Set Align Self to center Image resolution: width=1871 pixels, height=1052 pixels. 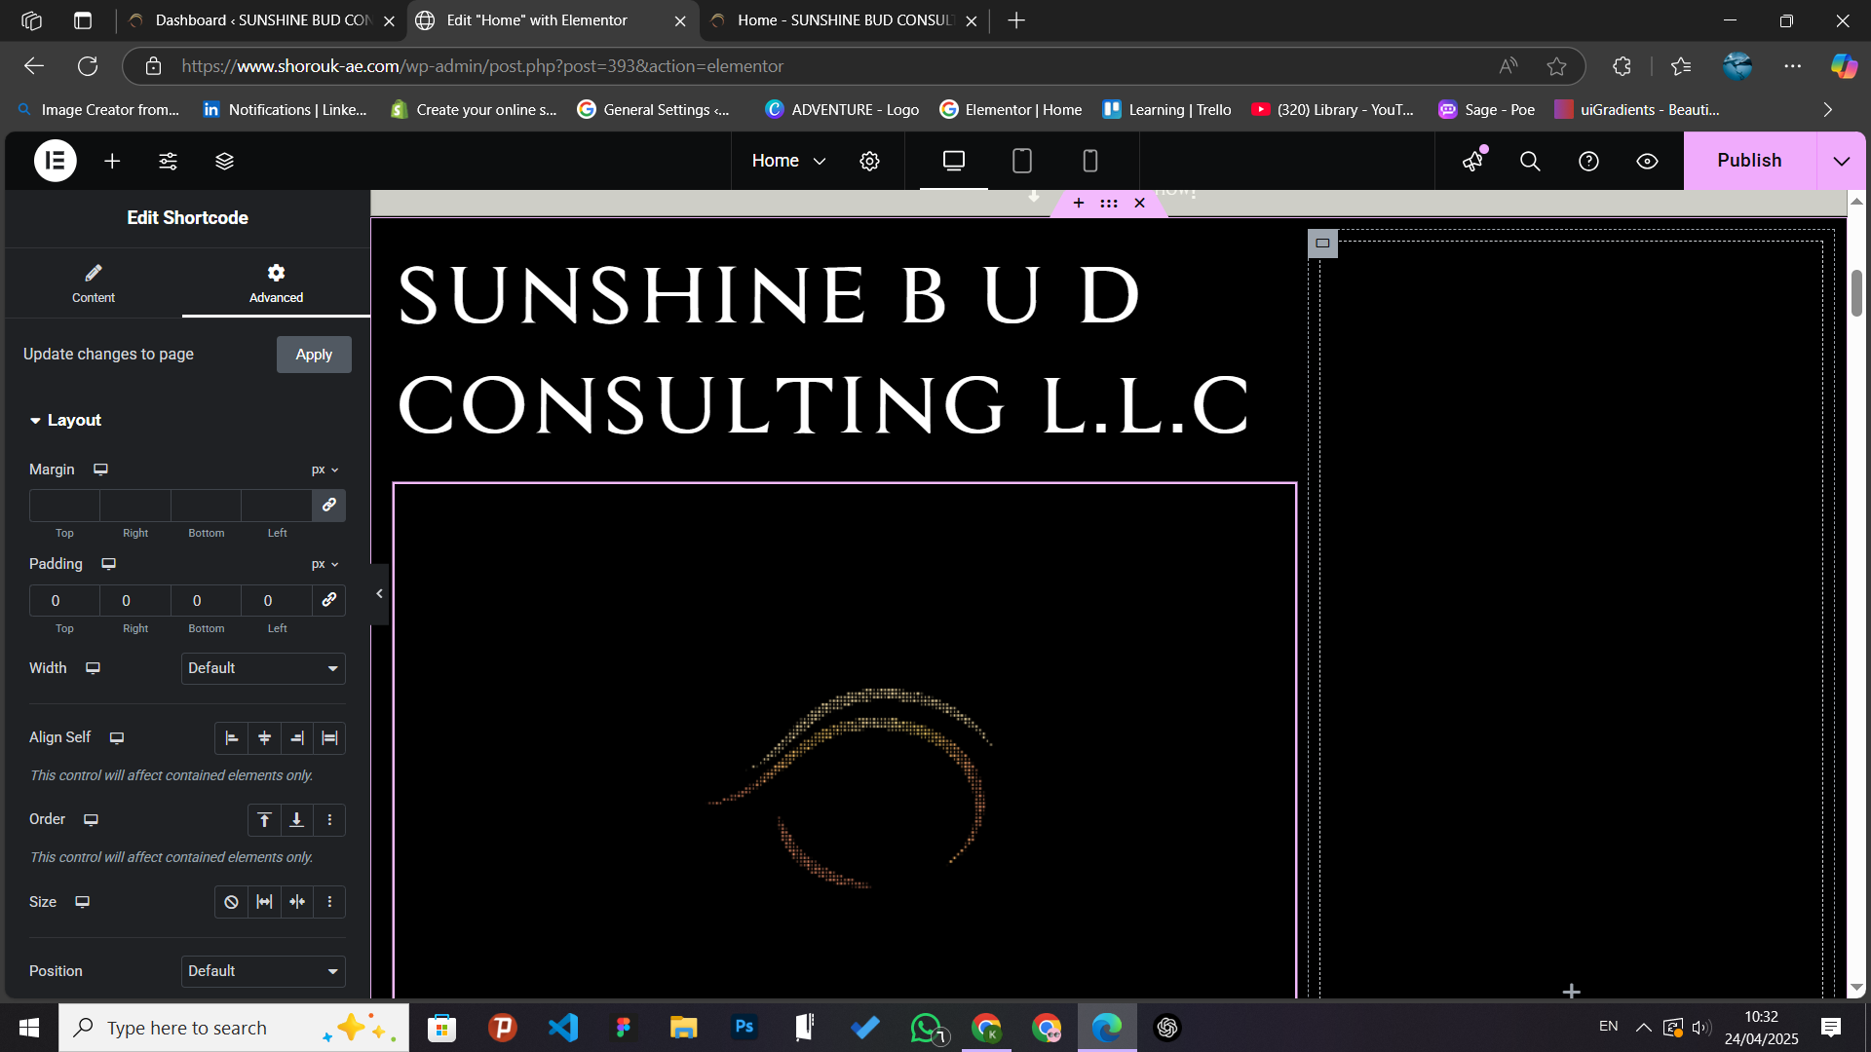pyautogui.click(x=264, y=738)
